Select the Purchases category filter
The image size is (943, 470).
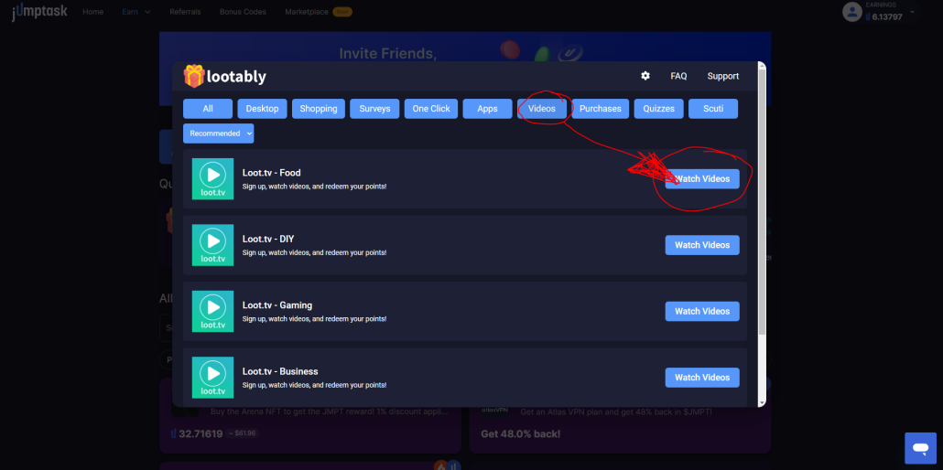pos(601,109)
